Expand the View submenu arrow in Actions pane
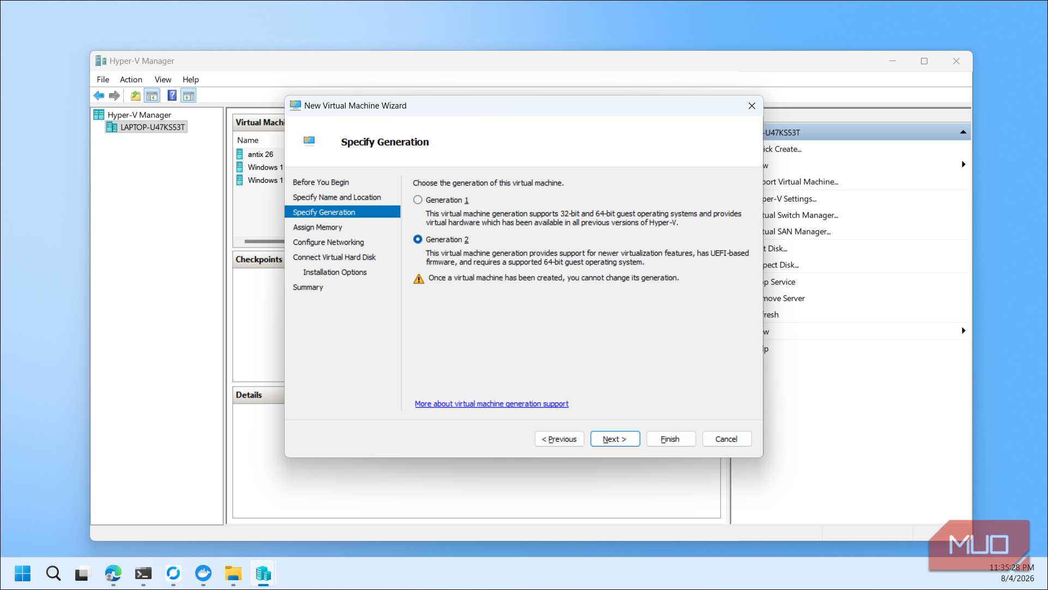 pyautogui.click(x=963, y=331)
